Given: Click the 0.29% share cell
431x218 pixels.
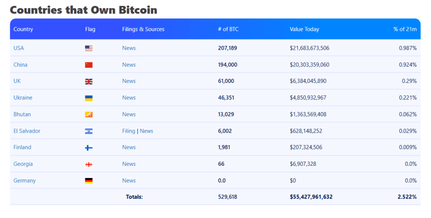Looking at the screenshot, I should pyautogui.click(x=409, y=81).
